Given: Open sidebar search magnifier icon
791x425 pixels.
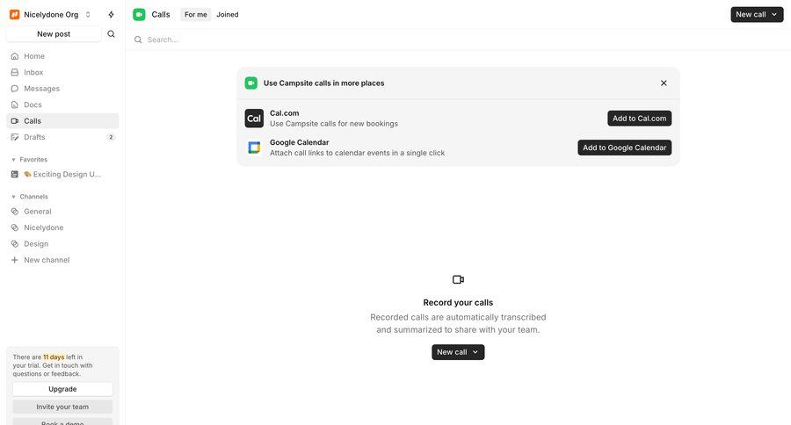Looking at the screenshot, I should point(111,33).
